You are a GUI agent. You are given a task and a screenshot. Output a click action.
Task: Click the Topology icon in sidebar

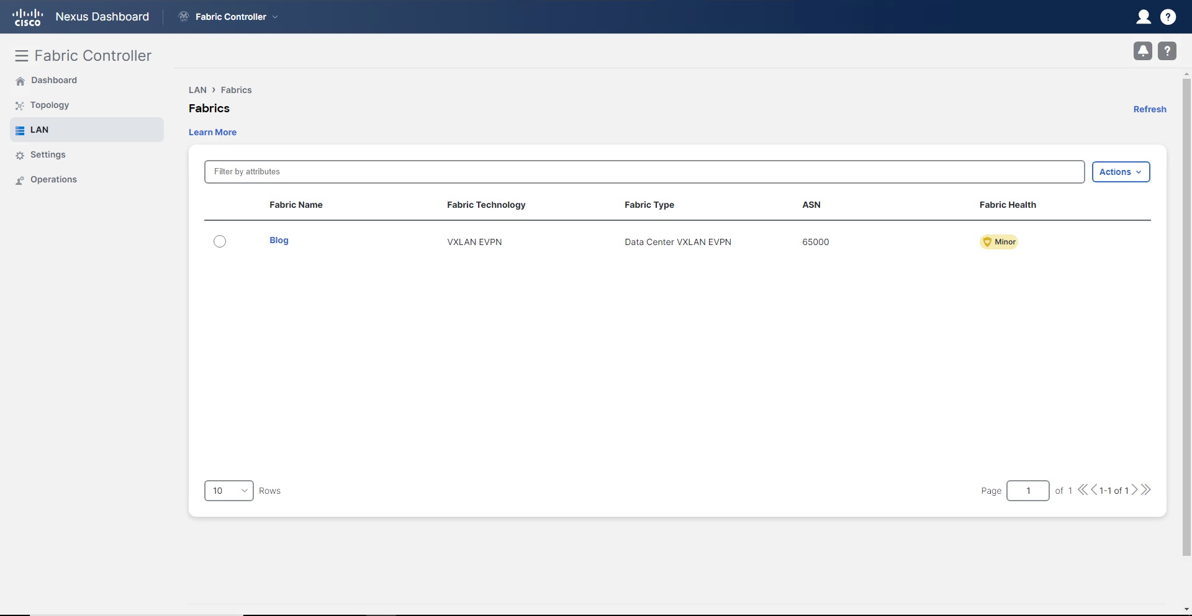coord(20,106)
